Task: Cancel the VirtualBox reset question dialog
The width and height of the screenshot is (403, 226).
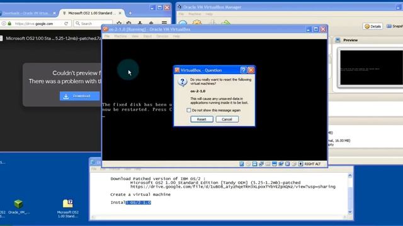Action: tap(227, 119)
